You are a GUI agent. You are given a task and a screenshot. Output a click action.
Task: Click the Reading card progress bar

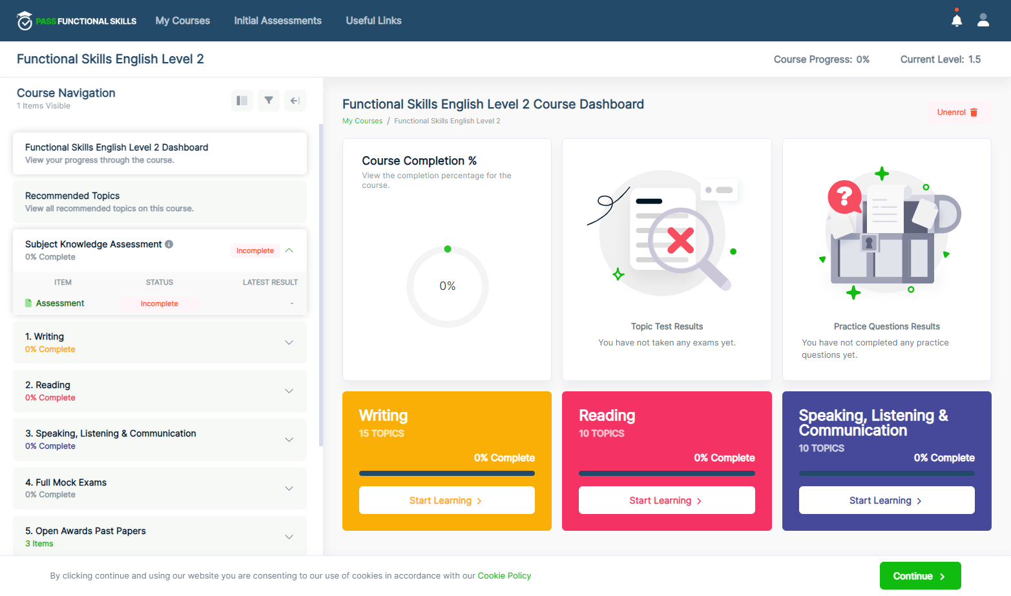(x=667, y=473)
